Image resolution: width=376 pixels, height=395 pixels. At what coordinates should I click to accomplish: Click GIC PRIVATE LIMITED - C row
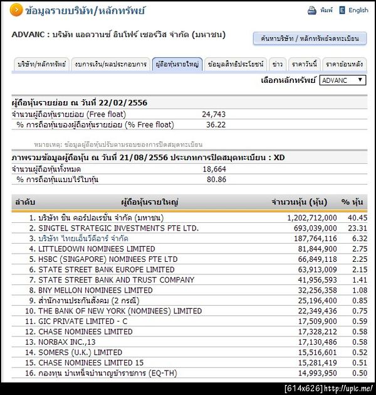click(189, 321)
